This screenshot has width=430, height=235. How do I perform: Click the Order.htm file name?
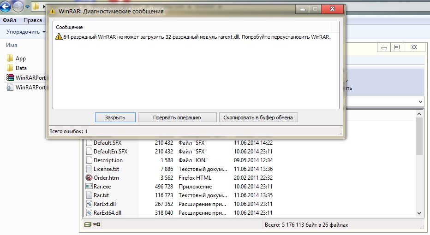point(107,178)
